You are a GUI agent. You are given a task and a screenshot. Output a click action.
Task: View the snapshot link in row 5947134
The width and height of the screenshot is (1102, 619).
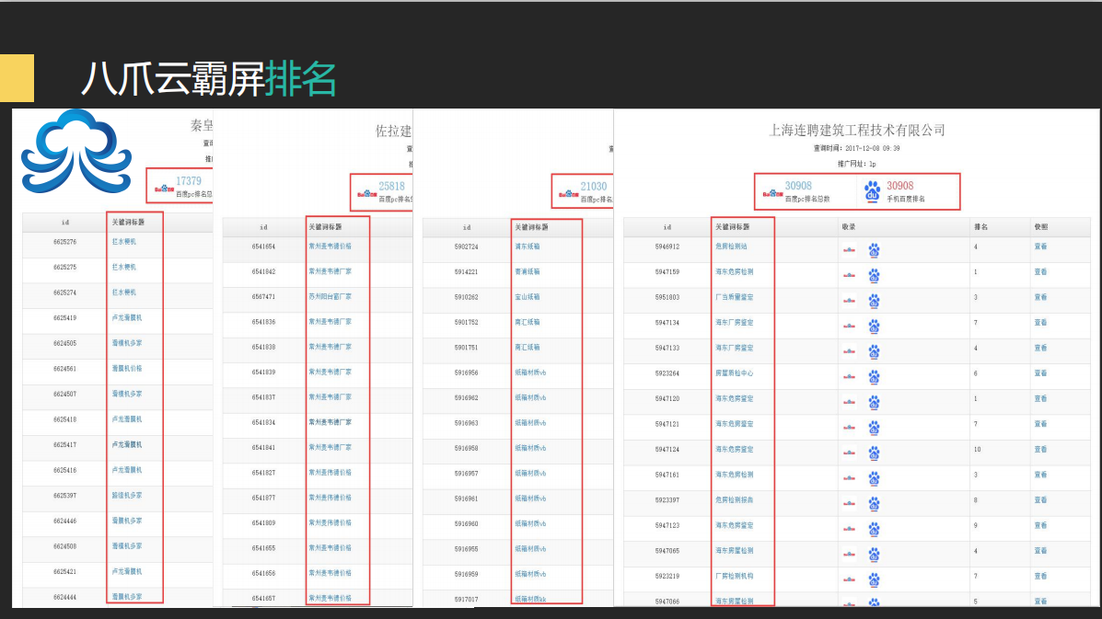[1040, 322]
